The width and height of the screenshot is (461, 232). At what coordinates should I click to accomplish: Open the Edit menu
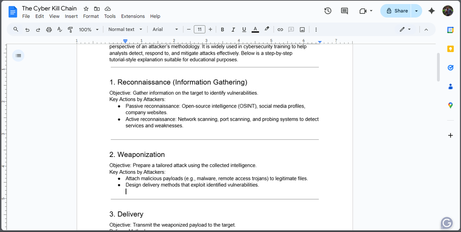click(x=40, y=16)
